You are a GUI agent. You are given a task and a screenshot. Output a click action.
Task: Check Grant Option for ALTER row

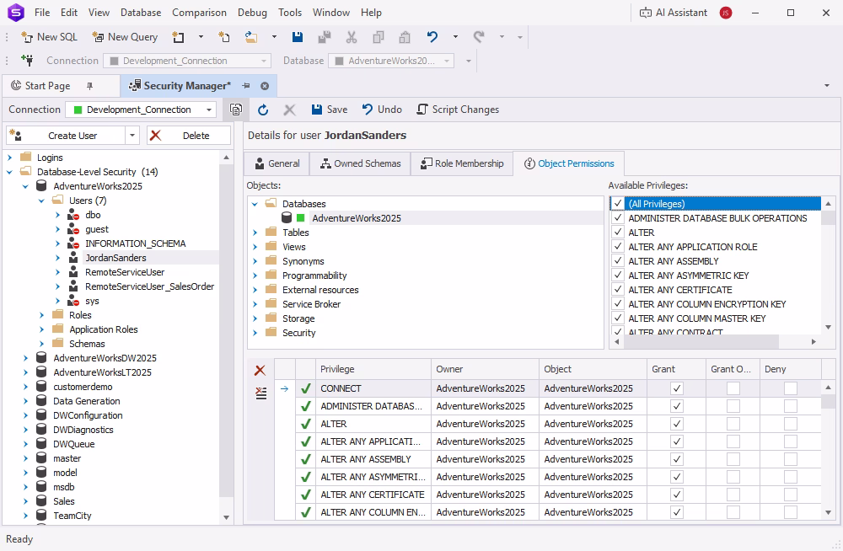pyautogui.click(x=733, y=424)
